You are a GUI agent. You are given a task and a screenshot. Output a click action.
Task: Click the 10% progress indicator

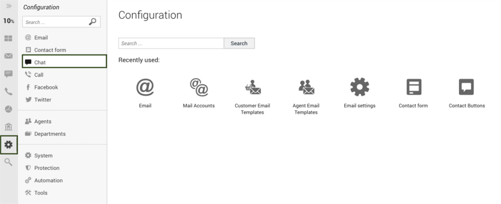pos(9,21)
